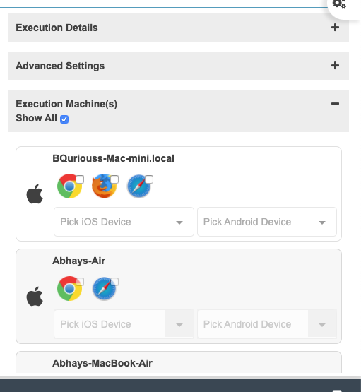361x392 pixels.
Task: Open Pick iOS Device dropdown for BQuriouss-Mac-mini
Action: 124,222
